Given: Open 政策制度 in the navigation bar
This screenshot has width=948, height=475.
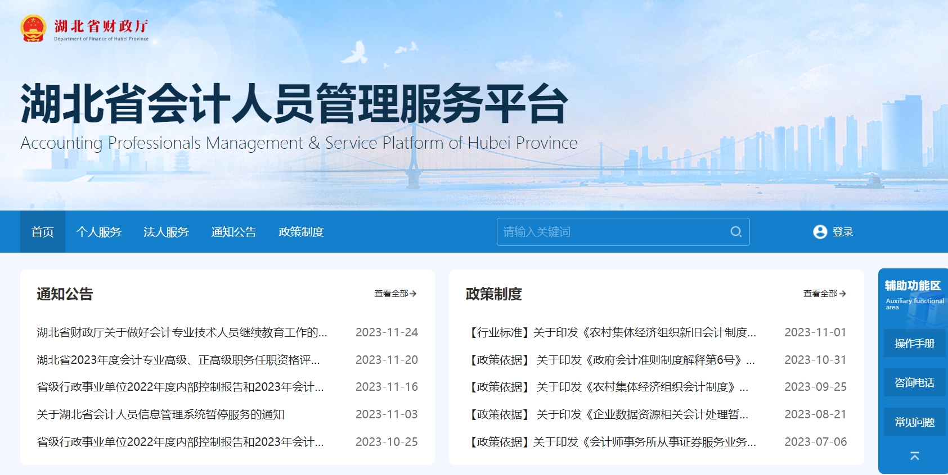Looking at the screenshot, I should [x=301, y=232].
